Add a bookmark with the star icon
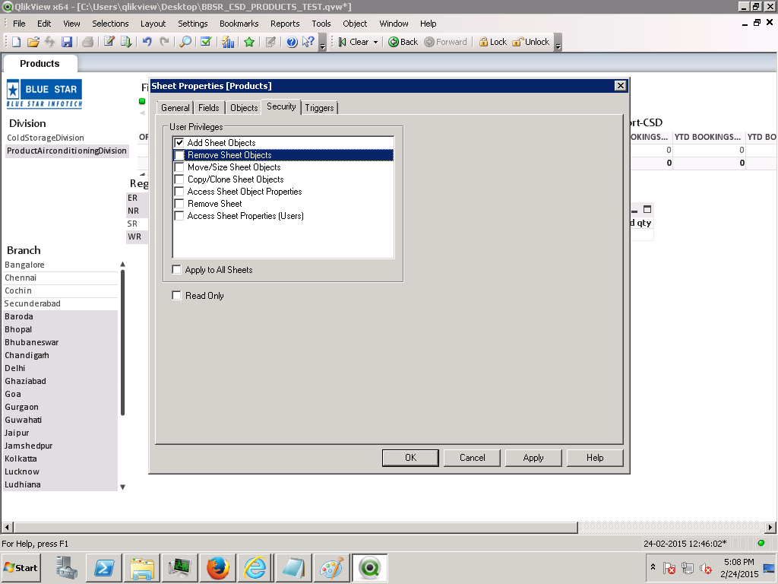This screenshot has height=584, width=778. [249, 43]
